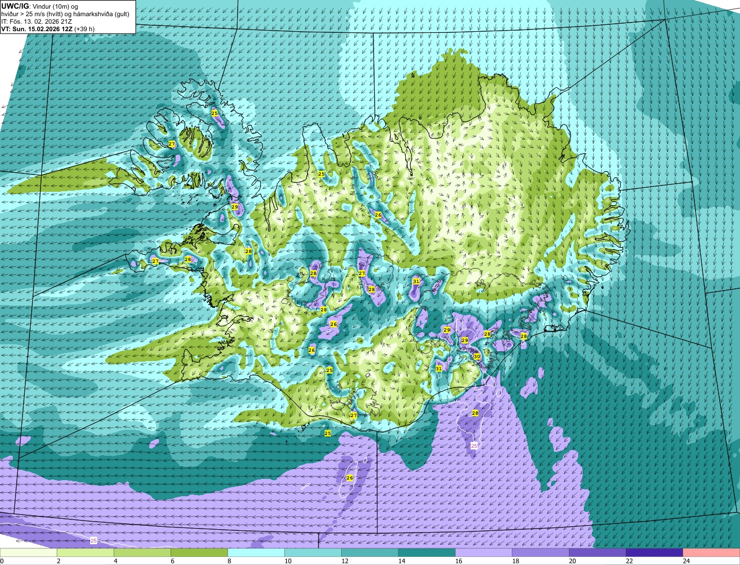Click the 'UWC/IG: Vindur (10m) og' title line

(x=40, y=6)
